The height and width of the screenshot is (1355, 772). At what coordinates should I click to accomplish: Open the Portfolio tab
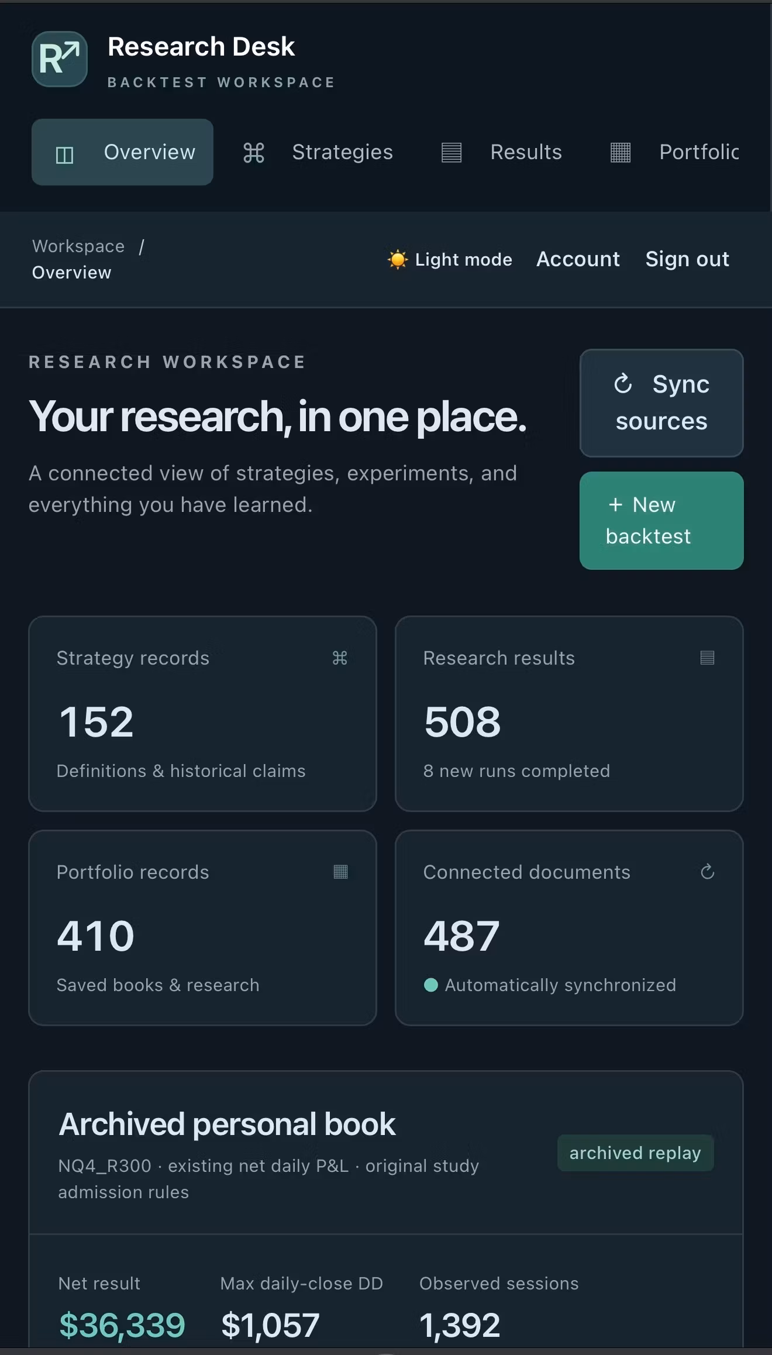tap(674, 152)
